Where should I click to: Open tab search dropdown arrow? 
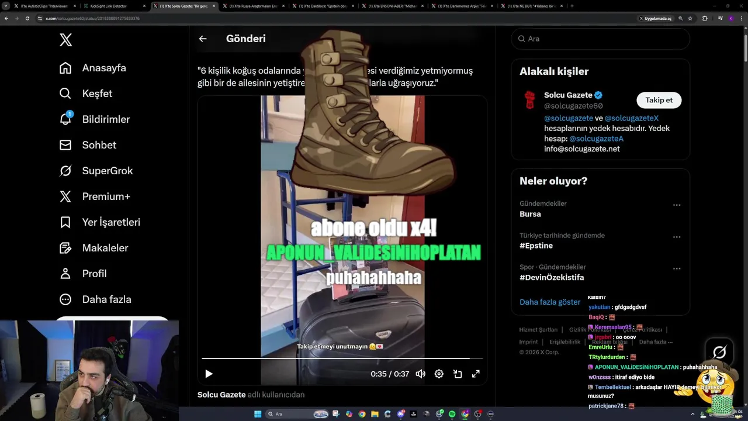point(6,6)
